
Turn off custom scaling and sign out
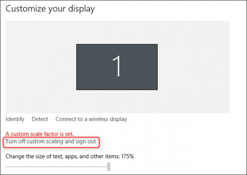(x=51, y=141)
